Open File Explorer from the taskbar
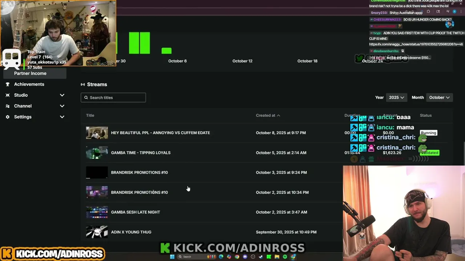Image resolution: width=465 pixels, height=261 pixels. pos(277,257)
